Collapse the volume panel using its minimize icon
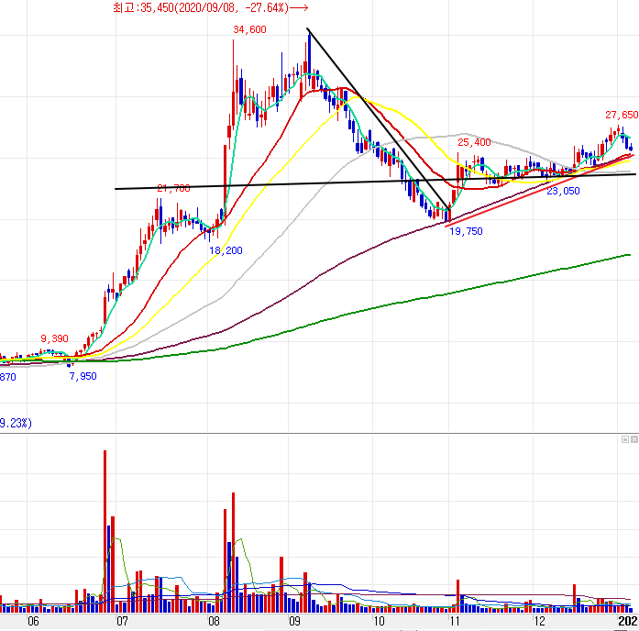 point(625,439)
